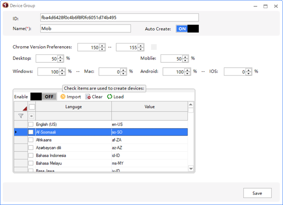Check the English (US) checkbox
Image resolution: width=283 pixels, height=205 pixels.
31,124
